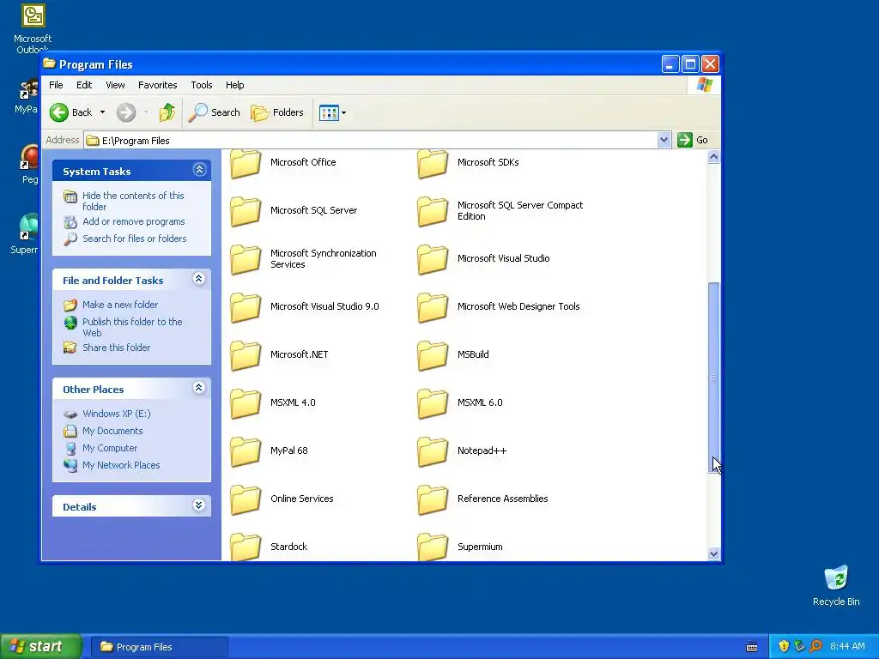Open My Computer from Other Places
This screenshot has height=659, width=879.
click(110, 448)
